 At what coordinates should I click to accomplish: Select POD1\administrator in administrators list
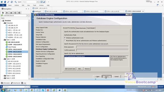87,56
